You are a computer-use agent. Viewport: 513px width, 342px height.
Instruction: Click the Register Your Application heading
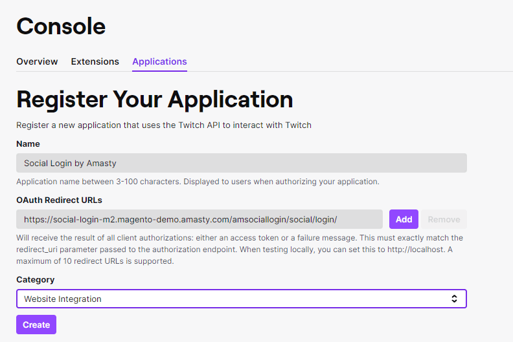155,100
